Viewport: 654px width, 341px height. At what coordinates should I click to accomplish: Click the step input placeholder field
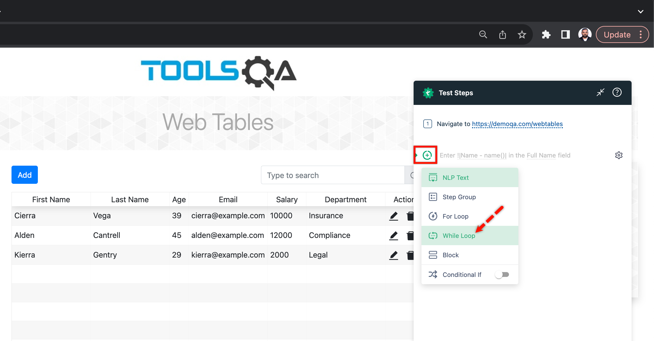[x=505, y=155]
